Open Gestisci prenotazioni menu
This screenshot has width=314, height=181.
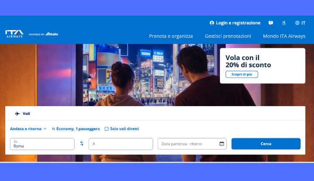[228, 36]
